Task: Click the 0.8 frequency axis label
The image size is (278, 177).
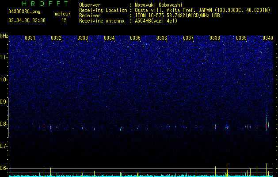Action: [x=4, y=124]
